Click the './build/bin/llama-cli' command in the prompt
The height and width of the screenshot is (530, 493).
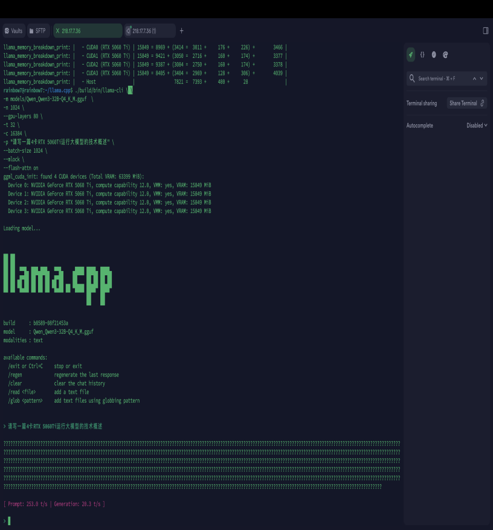click(x=99, y=91)
